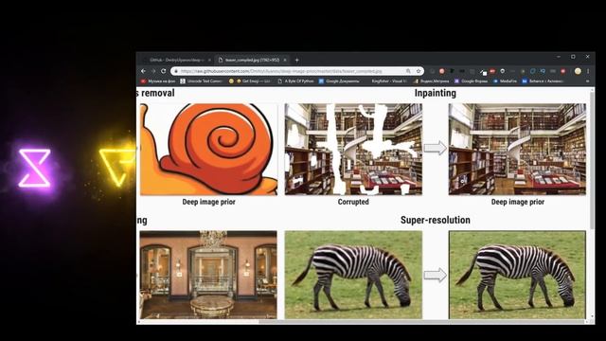
Task: Click the Super-resolution heading
Action: [436, 220]
